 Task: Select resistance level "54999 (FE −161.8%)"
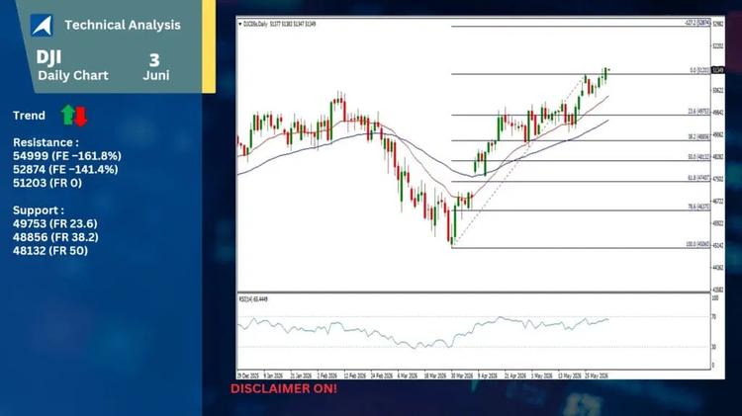(67, 156)
